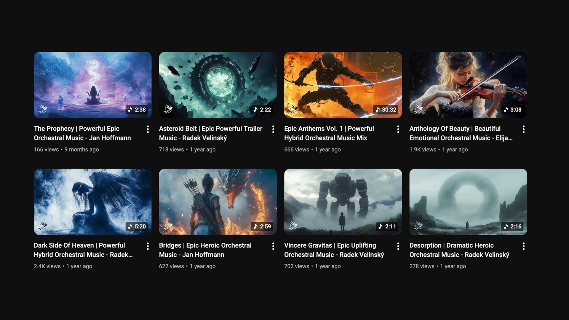Click the music note icon on Desorption thumbnail
Viewport: 569px width, 320px height.
pyautogui.click(x=506, y=226)
